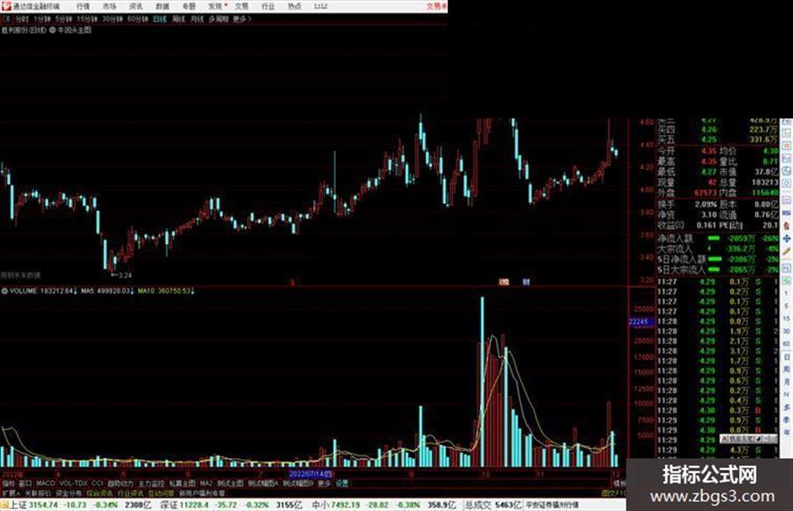The image size is (793, 511).
Task: Click the blue four-arrow move icon
Action: pyautogui.click(x=786, y=238)
